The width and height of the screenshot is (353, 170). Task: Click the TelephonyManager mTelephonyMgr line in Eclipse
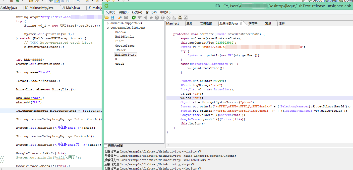point(59,111)
